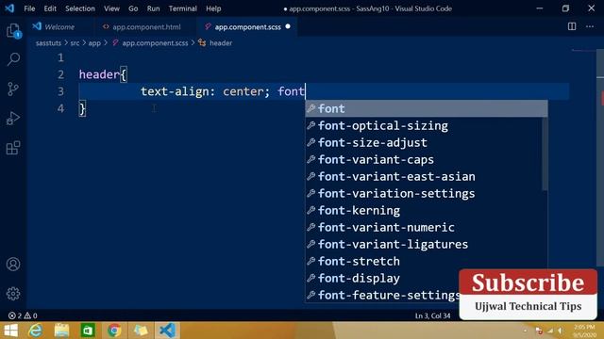Screen dimensions: 604x339
Task: Open the editor More Actions ellipsis
Action: 590,26
